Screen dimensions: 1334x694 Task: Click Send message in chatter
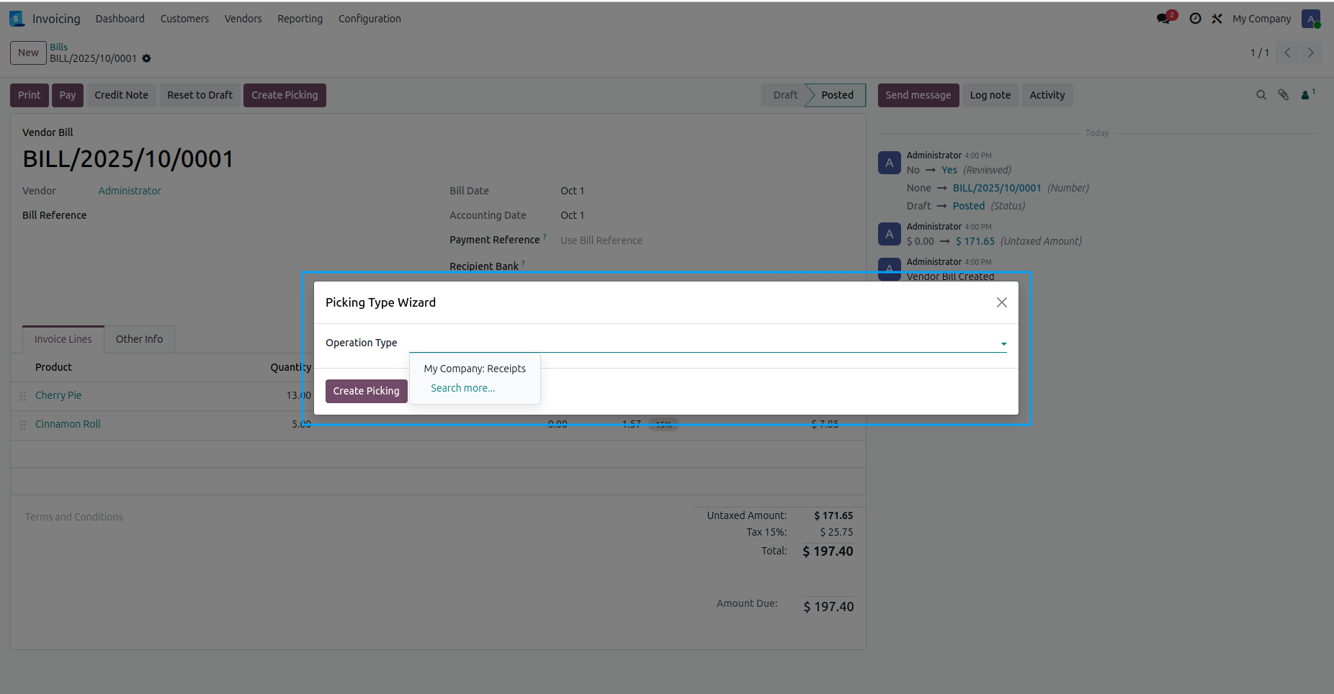point(918,95)
